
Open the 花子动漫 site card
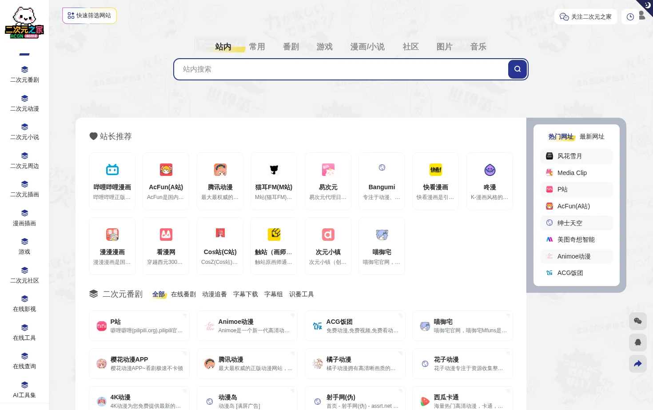pyautogui.click(x=462, y=364)
